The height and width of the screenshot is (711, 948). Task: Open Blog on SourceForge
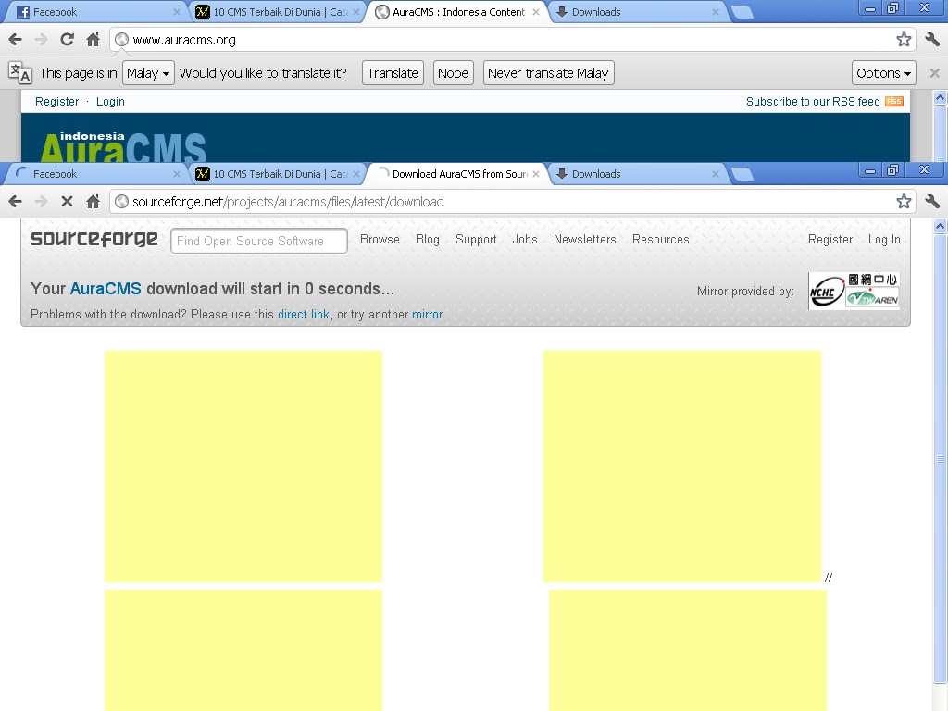click(428, 240)
